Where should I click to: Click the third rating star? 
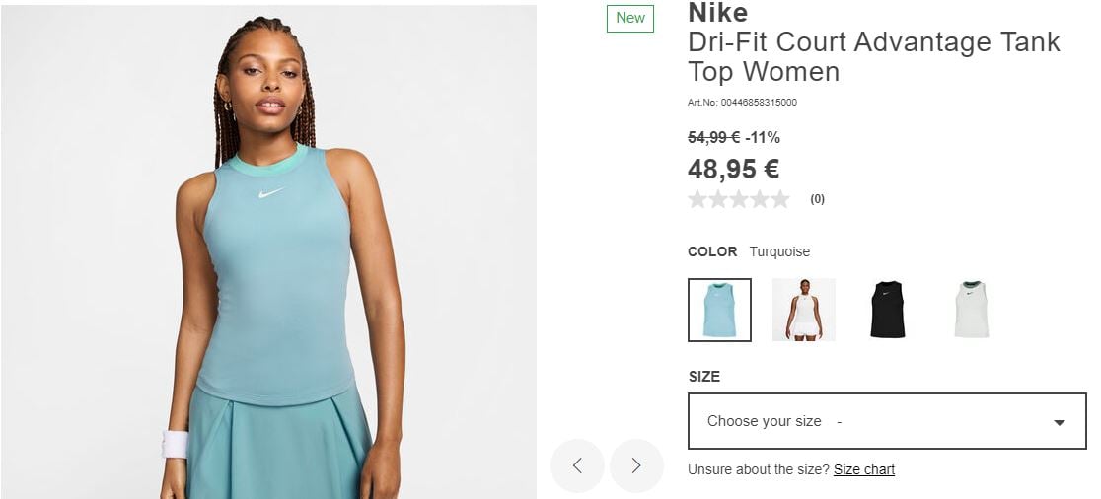[739, 199]
